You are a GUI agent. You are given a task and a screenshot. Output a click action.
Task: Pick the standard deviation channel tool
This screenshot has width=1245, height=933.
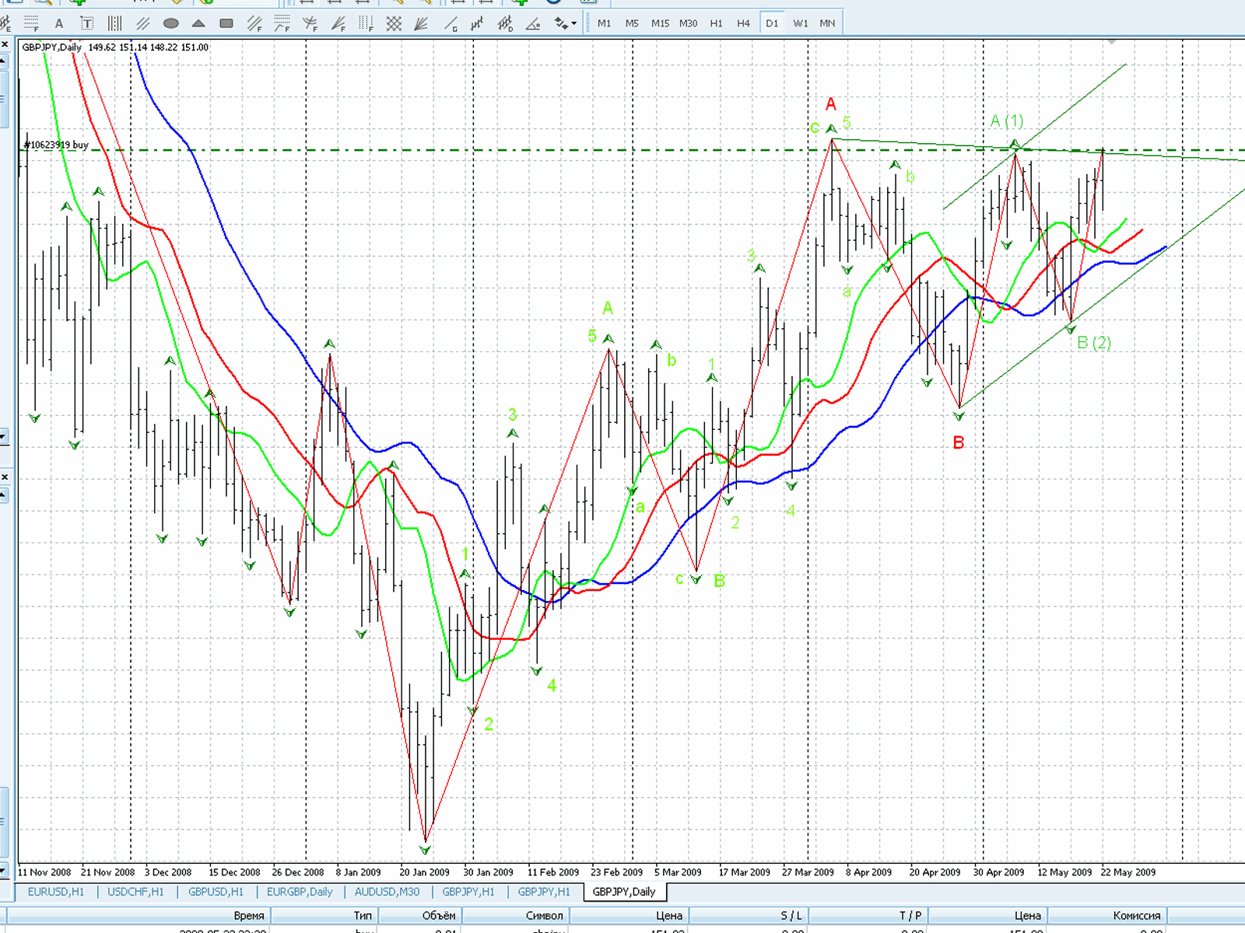coord(505,23)
